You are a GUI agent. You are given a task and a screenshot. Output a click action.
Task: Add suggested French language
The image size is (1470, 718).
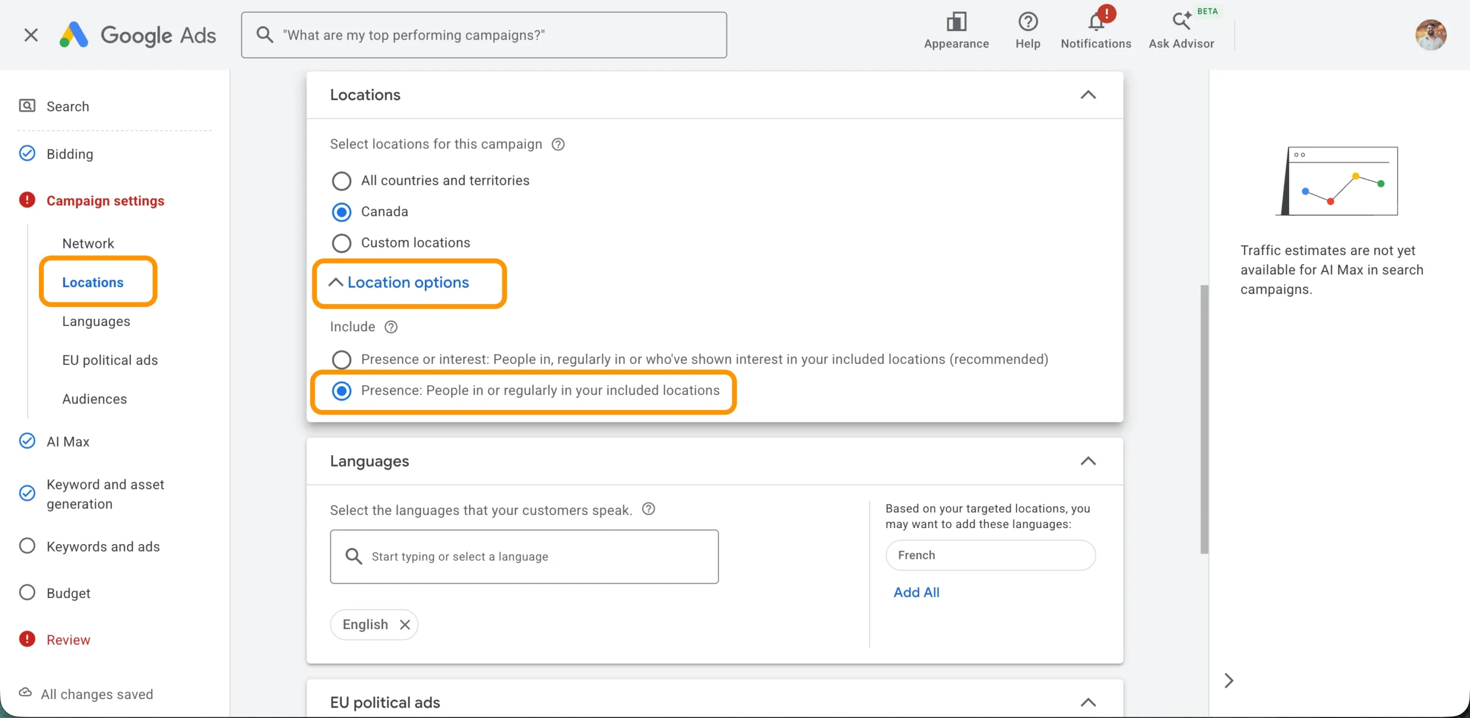point(990,555)
